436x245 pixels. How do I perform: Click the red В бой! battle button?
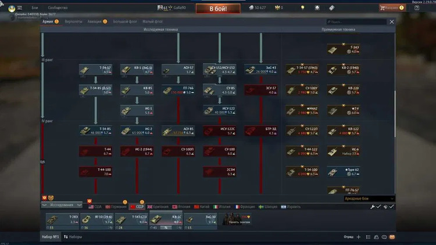point(218,9)
